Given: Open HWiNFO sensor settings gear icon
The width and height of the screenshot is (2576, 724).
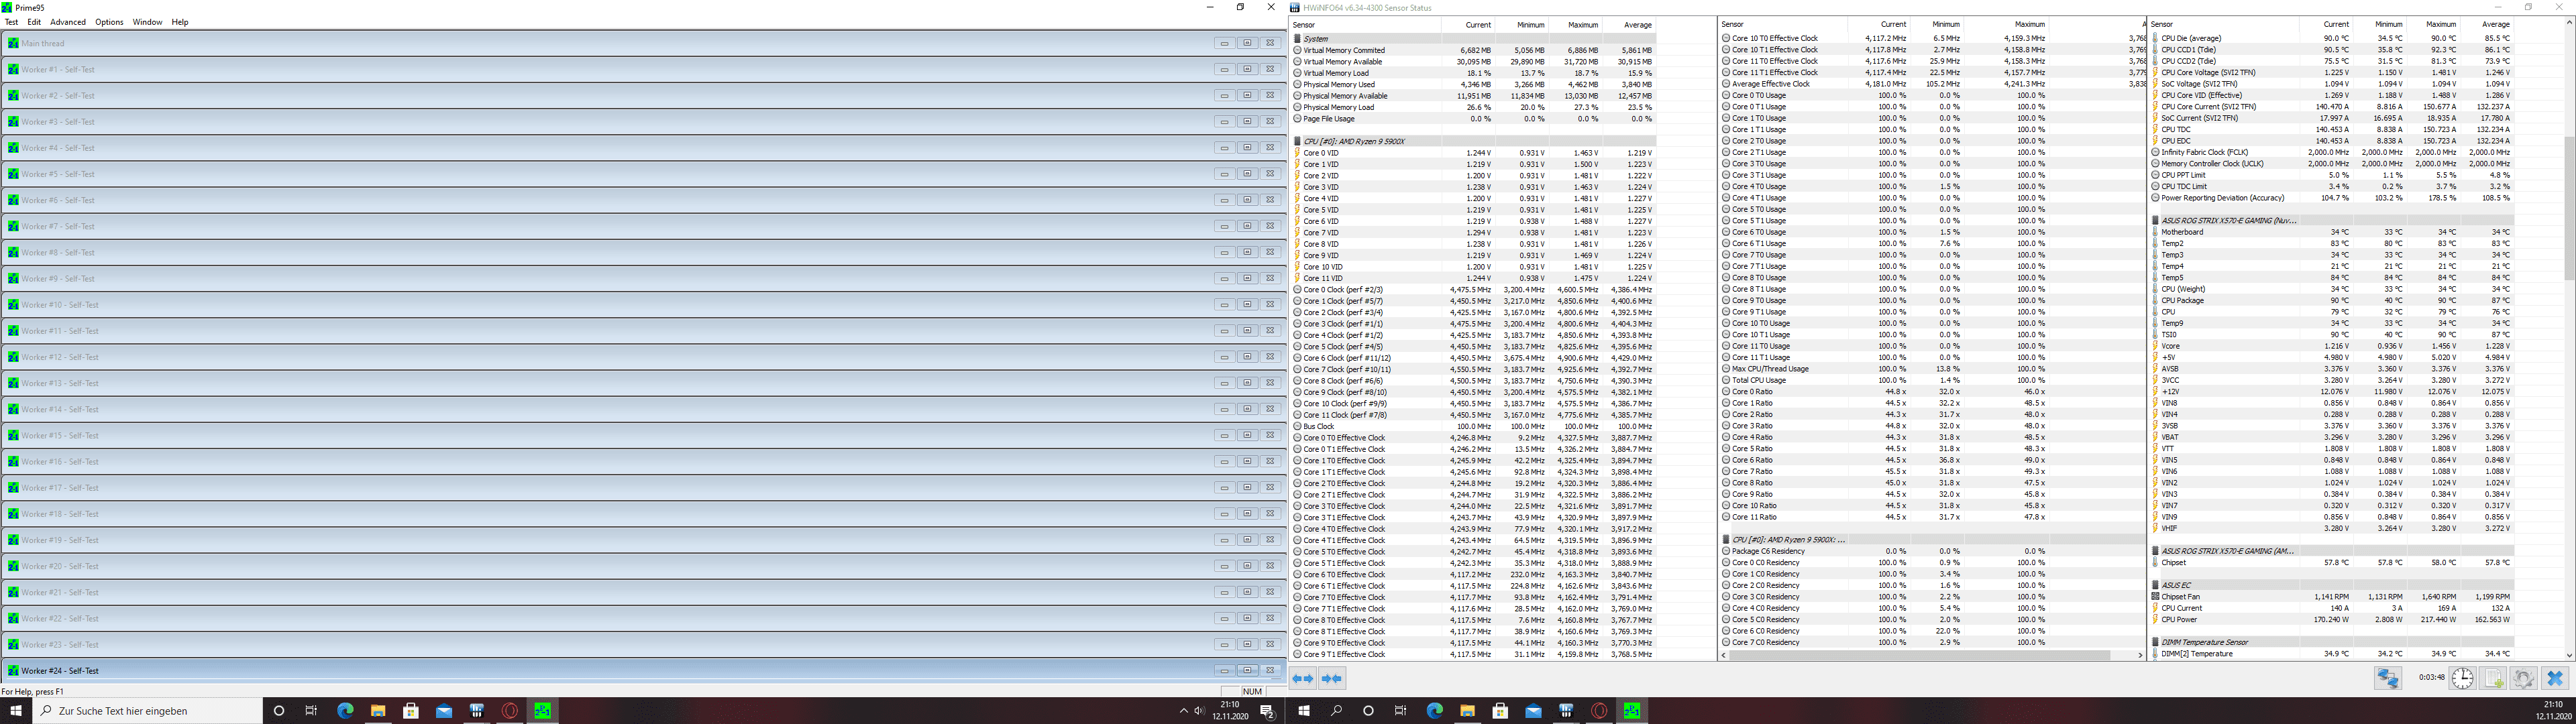Looking at the screenshot, I should 2523,679.
